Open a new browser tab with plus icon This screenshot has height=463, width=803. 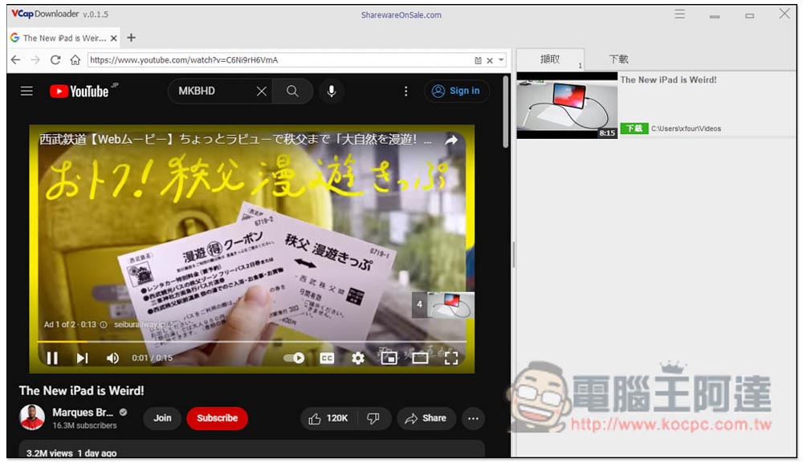pos(131,38)
